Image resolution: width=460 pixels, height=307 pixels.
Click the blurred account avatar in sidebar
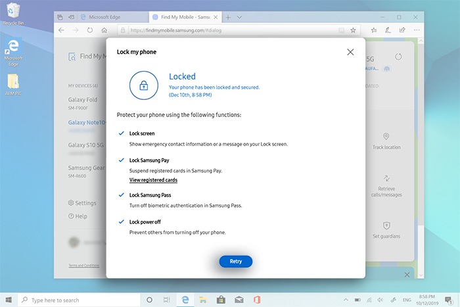click(74, 243)
